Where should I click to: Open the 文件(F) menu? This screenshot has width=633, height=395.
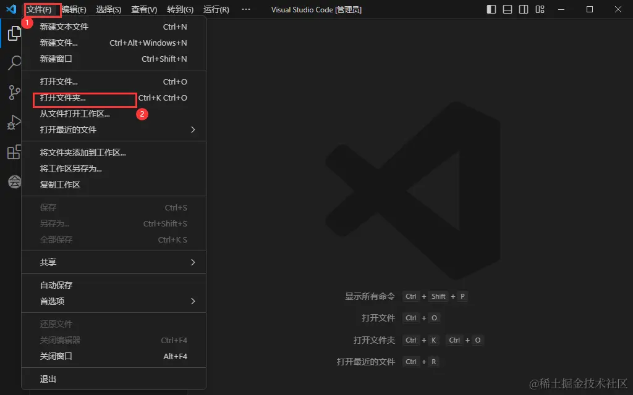click(x=39, y=9)
